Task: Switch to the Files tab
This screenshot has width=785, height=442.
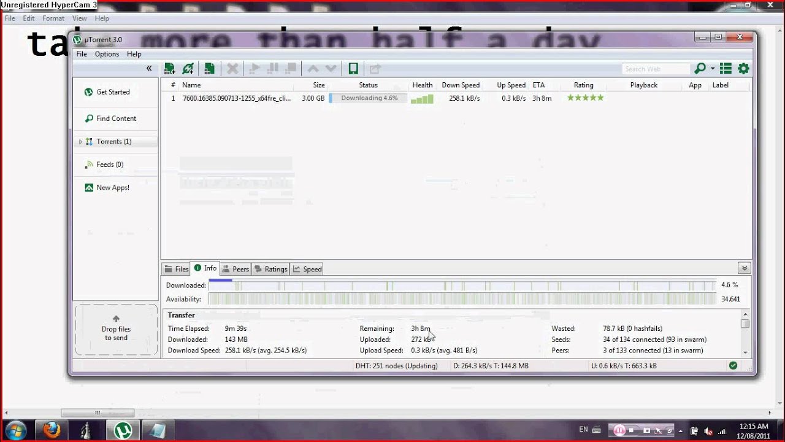Action: pyautogui.click(x=176, y=269)
